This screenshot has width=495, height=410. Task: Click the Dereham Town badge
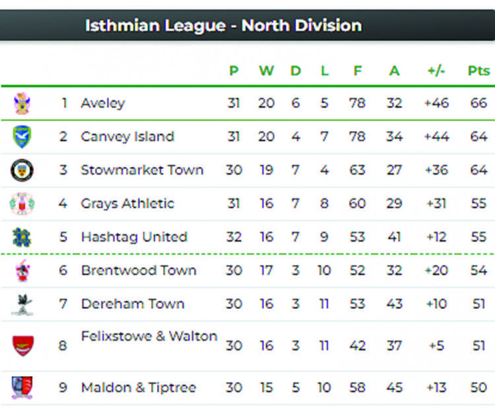pyautogui.click(x=22, y=304)
